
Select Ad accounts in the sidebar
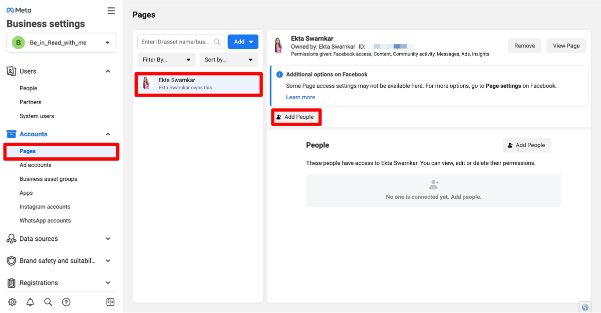36,165
